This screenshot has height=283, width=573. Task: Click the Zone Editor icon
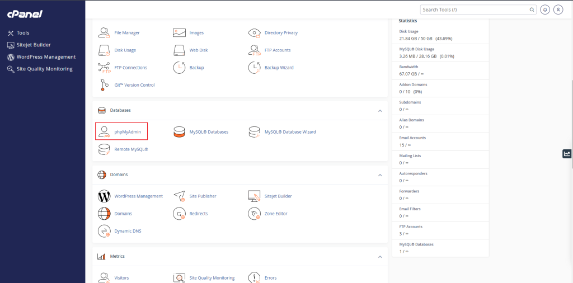pos(255,214)
